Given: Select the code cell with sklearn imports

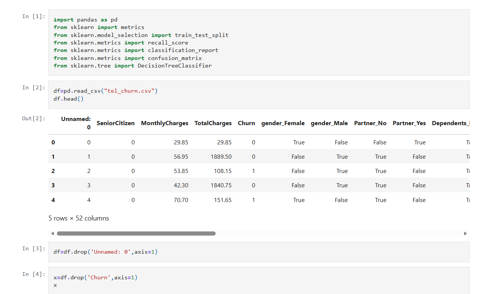Looking at the screenshot, I should pos(151,41).
